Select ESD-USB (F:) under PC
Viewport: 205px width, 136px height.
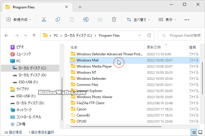[x=25, y=82]
